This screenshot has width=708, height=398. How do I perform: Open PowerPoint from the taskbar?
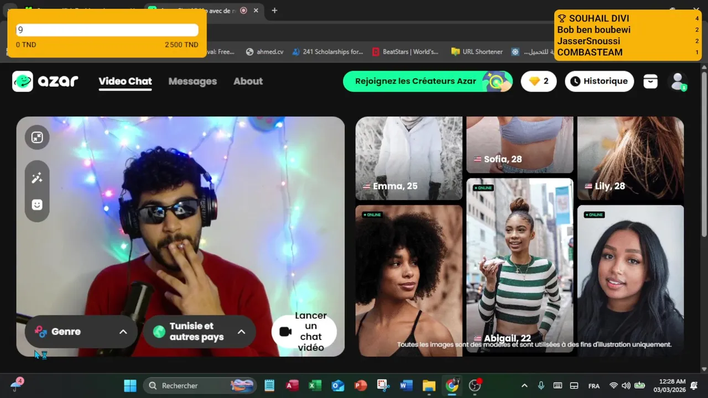(360, 386)
